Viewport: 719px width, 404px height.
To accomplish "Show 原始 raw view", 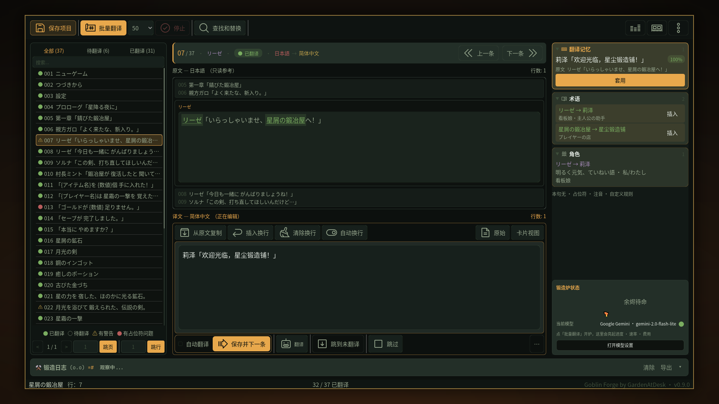I will (493, 233).
